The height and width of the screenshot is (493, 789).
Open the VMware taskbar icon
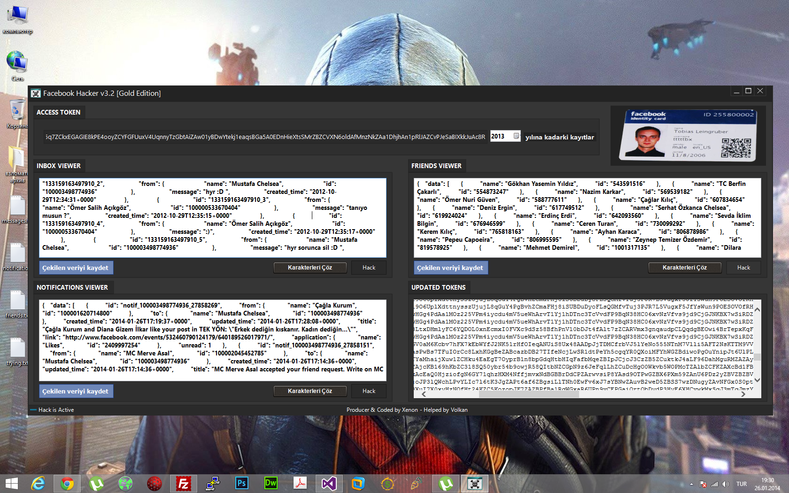click(358, 483)
